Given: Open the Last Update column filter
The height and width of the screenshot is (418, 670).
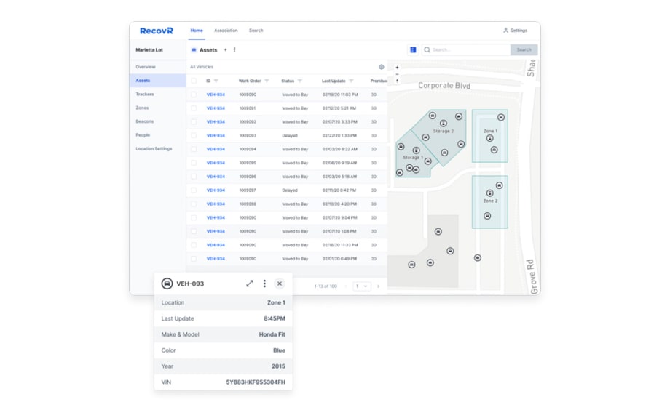Looking at the screenshot, I should (351, 81).
